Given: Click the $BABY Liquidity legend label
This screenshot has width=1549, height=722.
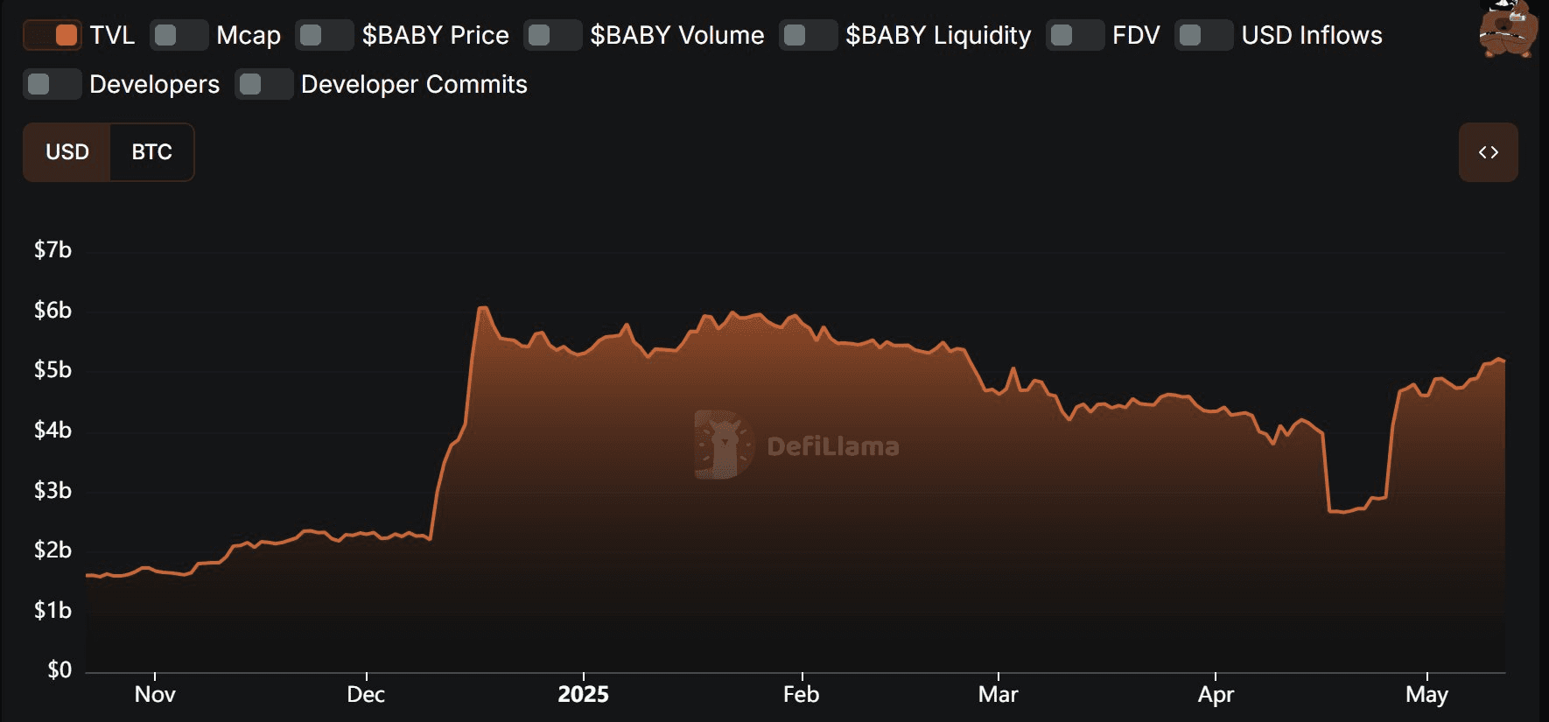Looking at the screenshot, I should tap(938, 35).
